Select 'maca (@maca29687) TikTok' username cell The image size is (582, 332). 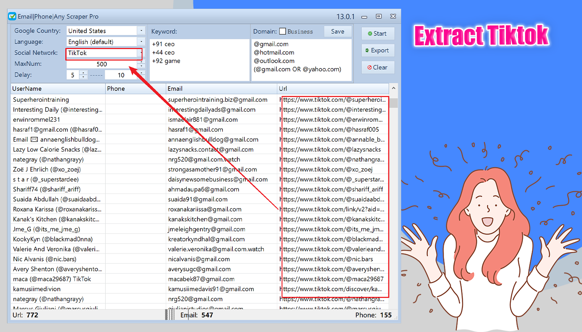(x=52, y=279)
